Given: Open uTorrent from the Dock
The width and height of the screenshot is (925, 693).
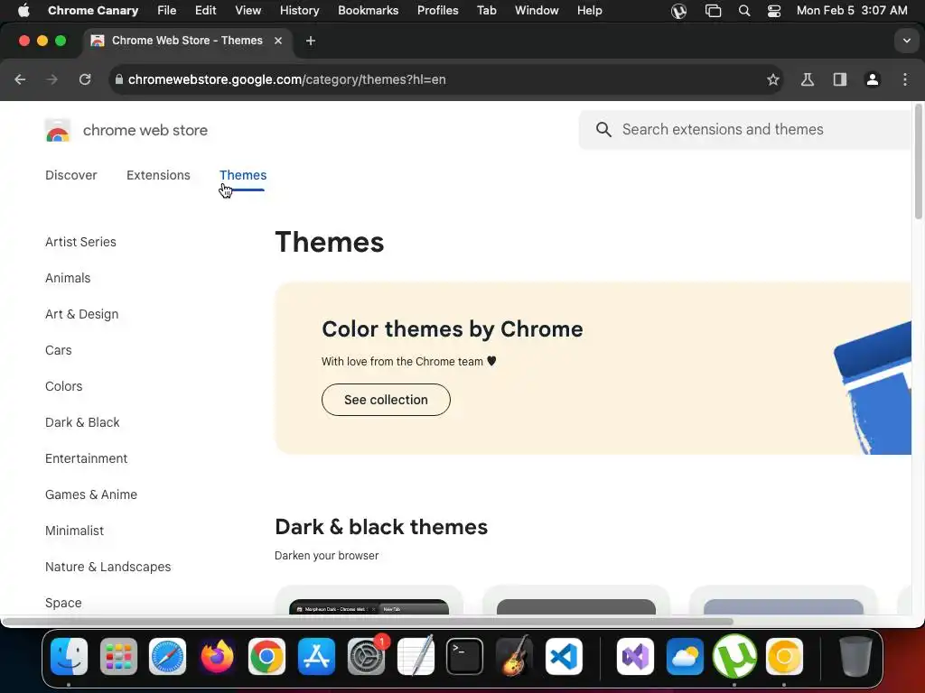Looking at the screenshot, I should click(x=734, y=657).
